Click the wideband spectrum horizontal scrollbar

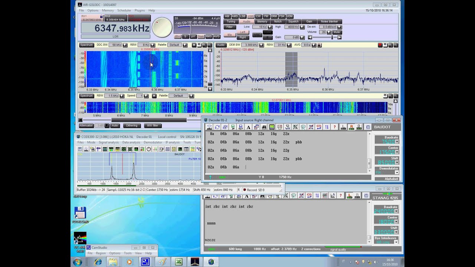(148, 120)
